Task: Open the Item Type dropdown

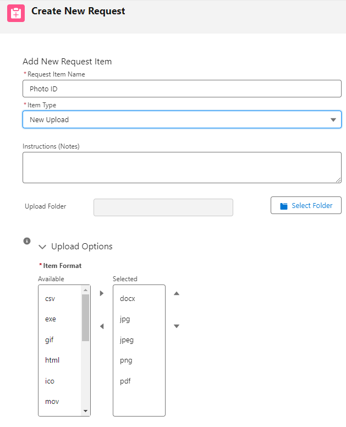Action: (182, 119)
